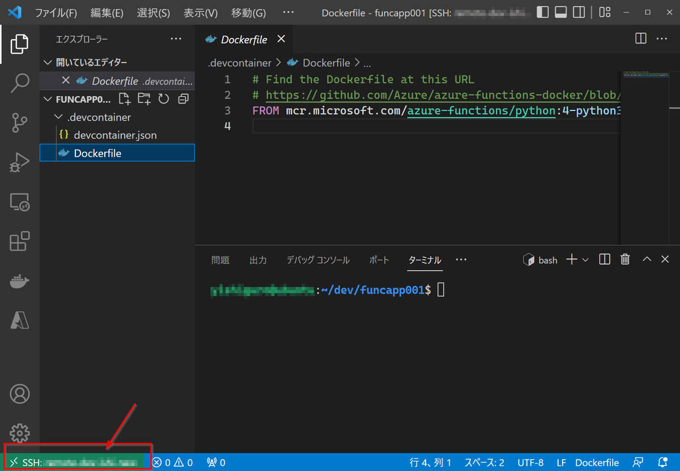This screenshot has height=471, width=680.
Task: Open the 移動(G) menu
Action: [x=248, y=12]
